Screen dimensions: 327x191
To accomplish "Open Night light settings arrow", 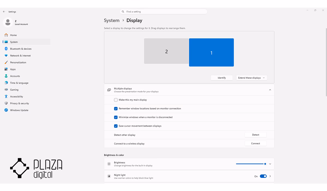I will point(270,176).
